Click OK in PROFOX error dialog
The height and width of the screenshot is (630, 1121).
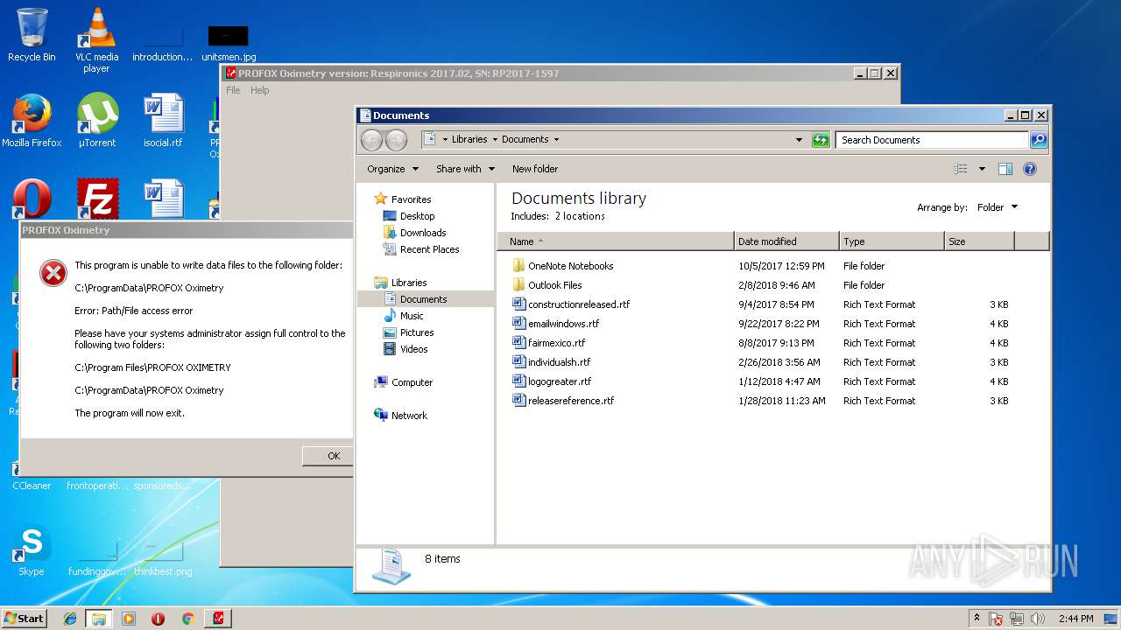[x=328, y=456]
